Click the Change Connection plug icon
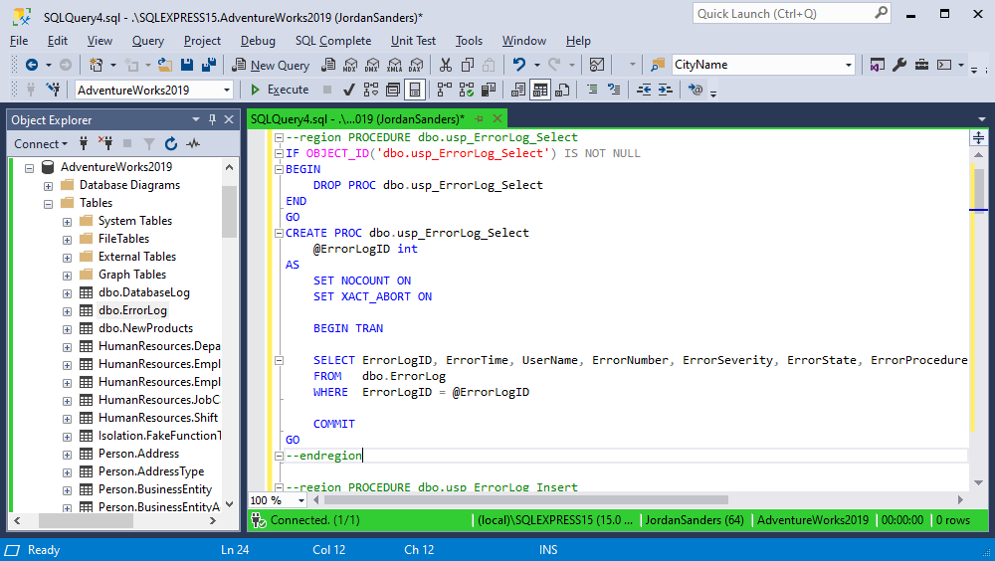This screenshot has height=561, width=995. [54, 90]
